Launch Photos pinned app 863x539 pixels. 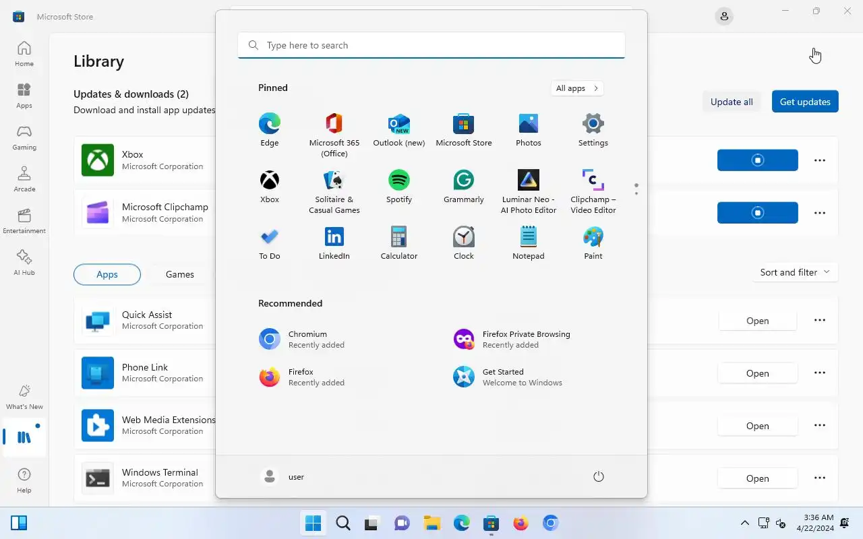pyautogui.click(x=529, y=129)
